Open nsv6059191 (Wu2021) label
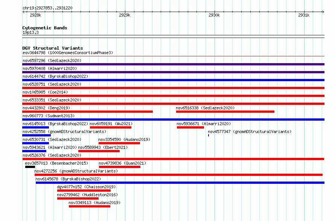 coord(111,124)
